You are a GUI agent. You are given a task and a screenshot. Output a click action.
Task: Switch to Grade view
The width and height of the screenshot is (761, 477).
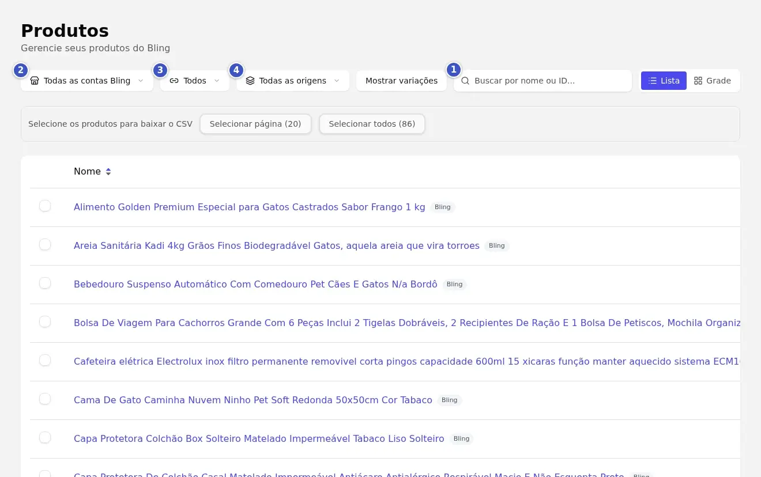coord(712,81)
